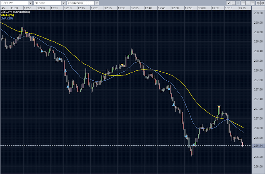Select the trendline drawing tool

[x=229, y=3]
